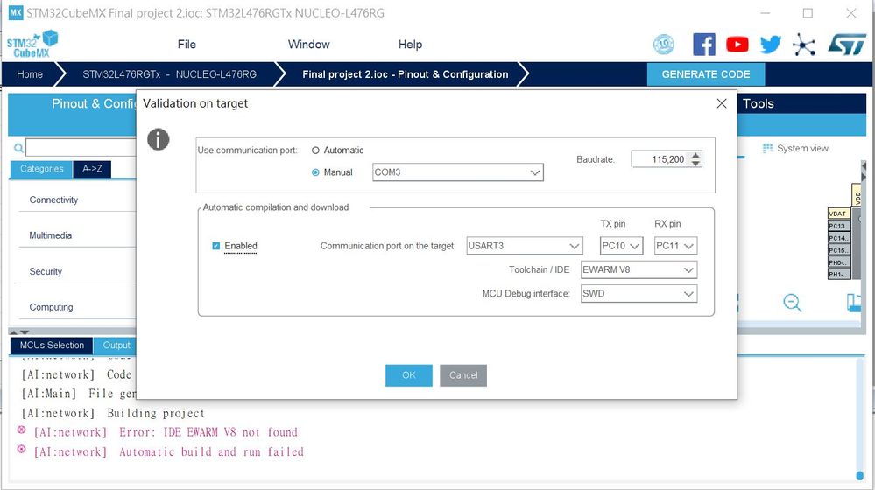Click the search magnifier icon

(x=18, y=148)
